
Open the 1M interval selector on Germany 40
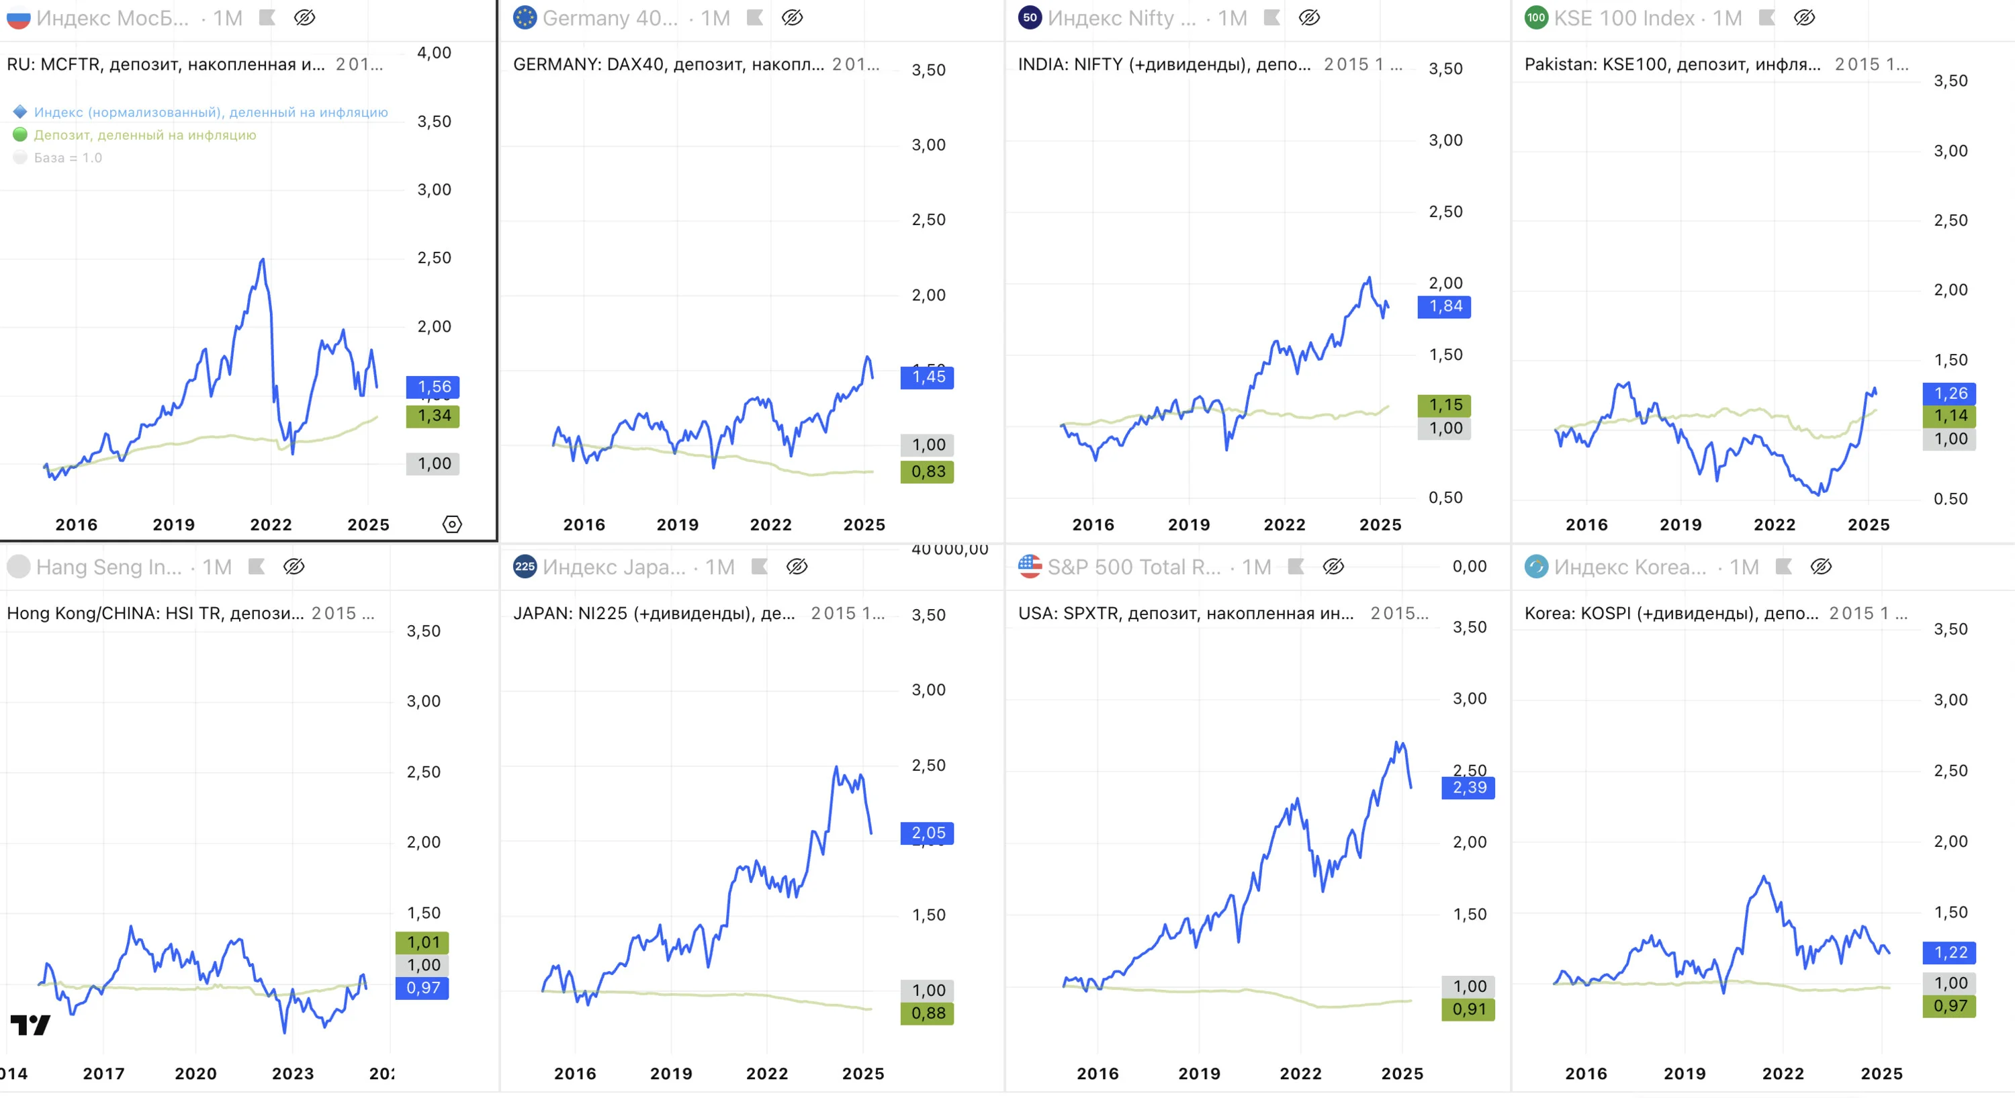(x=715, y=18)
